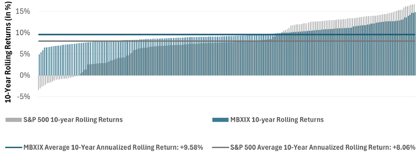Screen dimensions: 419x155
Task: Click the 10% y-axis tick label
Action: 23,33
